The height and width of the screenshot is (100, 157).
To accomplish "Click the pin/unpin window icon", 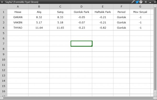I will click(x=146, y=2).
